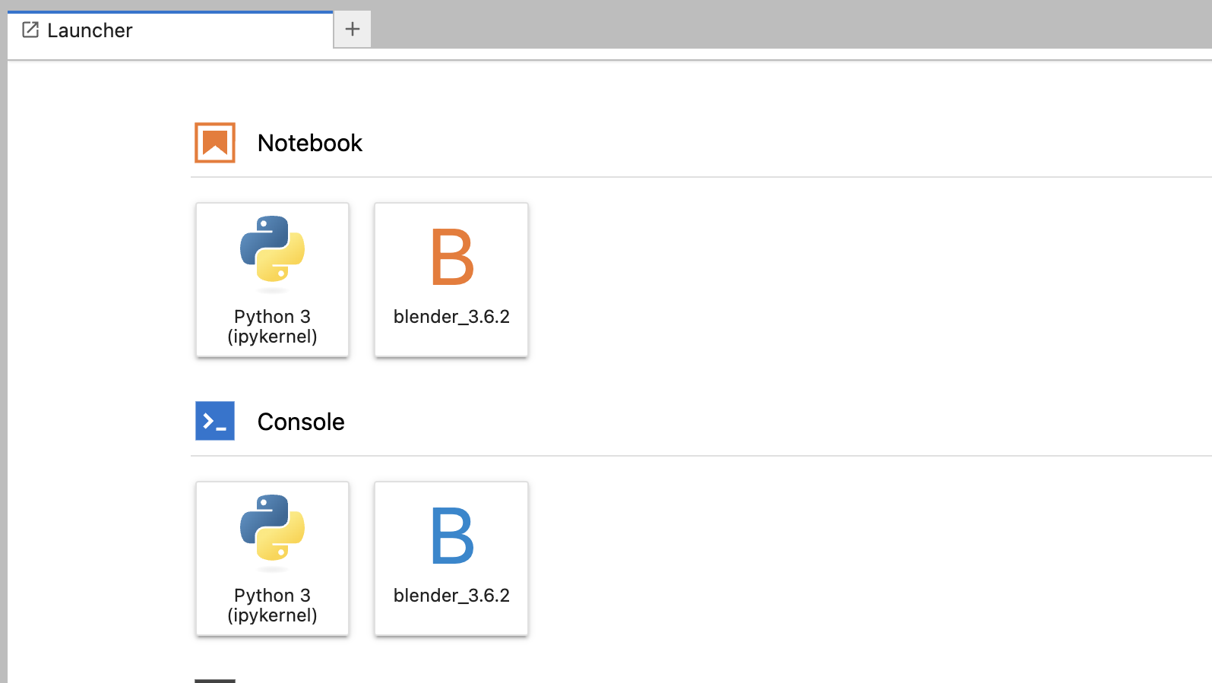1212x683 pixels.
Task: Launch Python 3 (ipykernel) notebook
Action: [x=272, y=280]
